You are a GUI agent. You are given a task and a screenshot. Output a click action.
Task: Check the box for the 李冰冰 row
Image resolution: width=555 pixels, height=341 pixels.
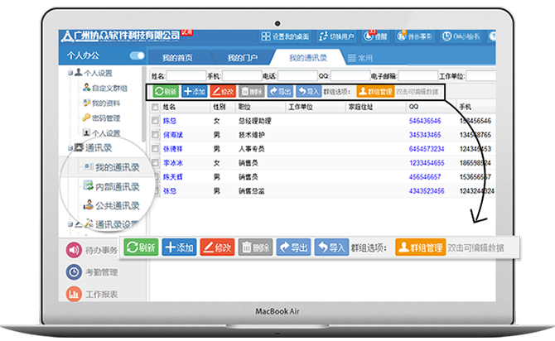tap(155, 163)
